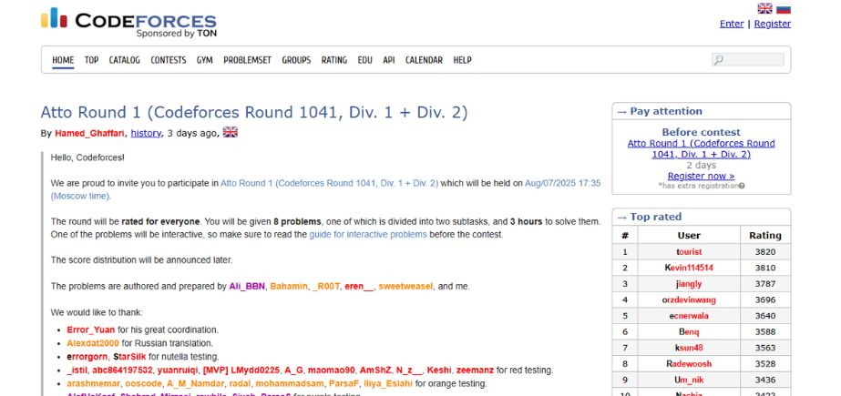
Task: Open the CALENDAR menu item
Action: pyautogui.click(x=424, y=60)
